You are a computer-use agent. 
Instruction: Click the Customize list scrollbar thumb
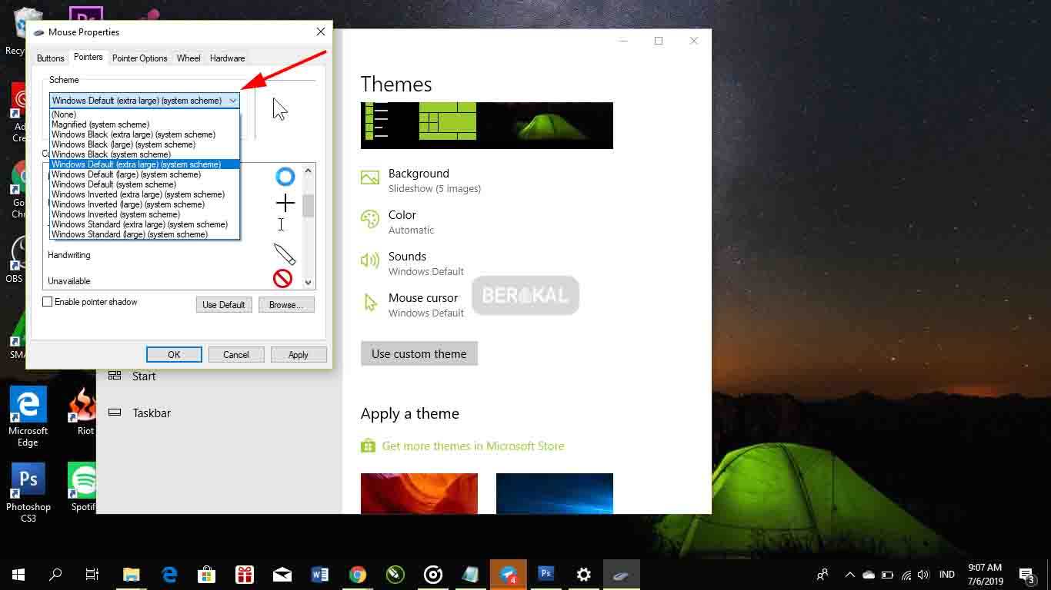pos(308,206)
